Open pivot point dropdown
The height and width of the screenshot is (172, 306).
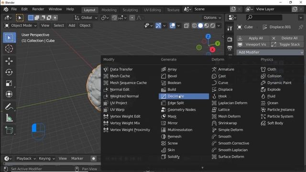(x=105, y=18)
